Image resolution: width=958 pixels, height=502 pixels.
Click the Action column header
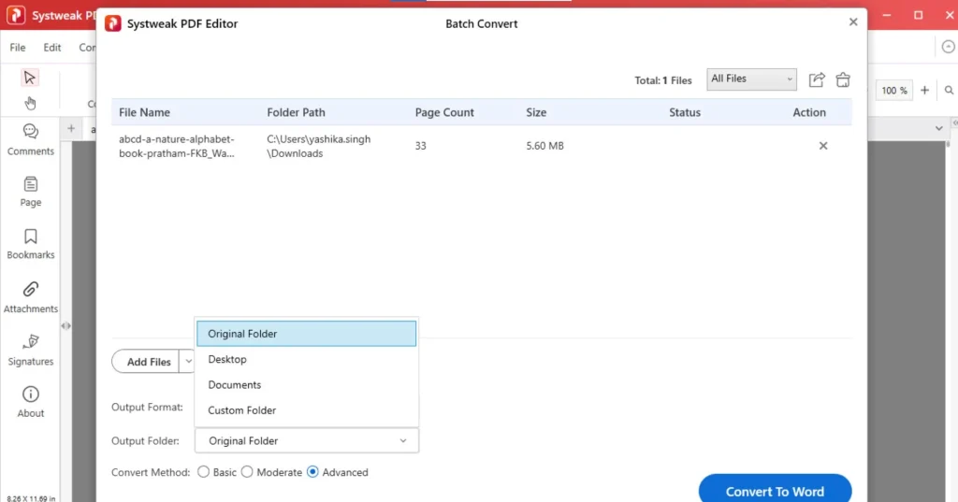point(809,112)
